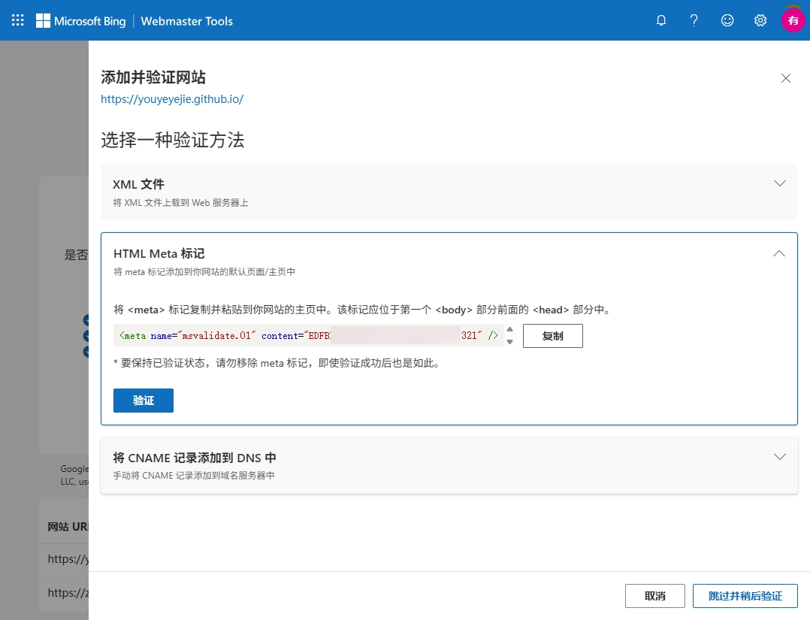Expand the XML 文件 verification option

pos(779,183)
